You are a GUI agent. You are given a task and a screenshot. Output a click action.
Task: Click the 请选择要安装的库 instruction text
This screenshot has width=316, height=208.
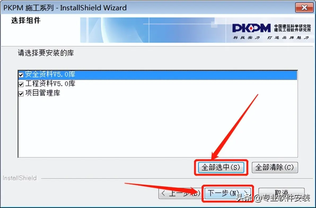tap(46, 53)
